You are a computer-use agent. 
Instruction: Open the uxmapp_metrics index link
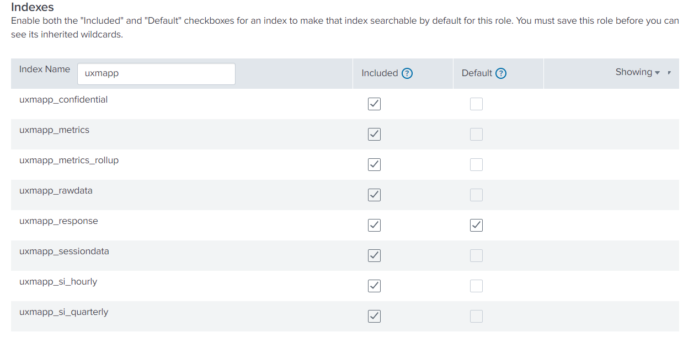[x=55, y=130]
